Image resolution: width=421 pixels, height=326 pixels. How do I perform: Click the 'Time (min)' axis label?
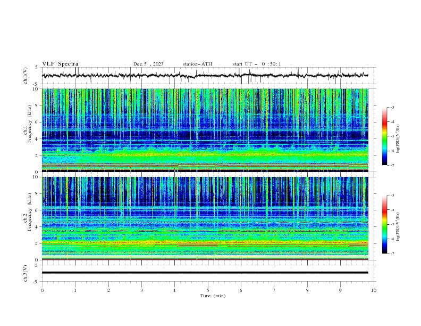click(x=213, y=296)
